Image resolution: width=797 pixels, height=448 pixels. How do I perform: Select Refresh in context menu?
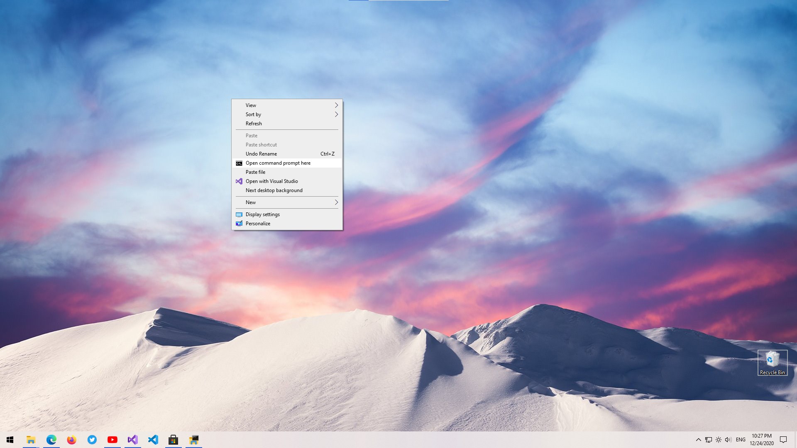click(287, 124)
